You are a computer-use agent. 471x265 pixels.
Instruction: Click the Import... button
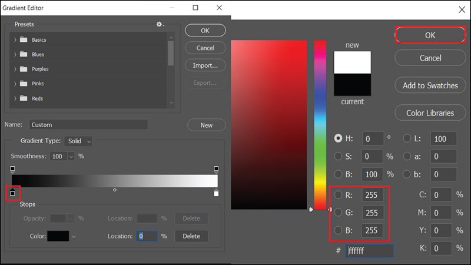click(205, 65)
